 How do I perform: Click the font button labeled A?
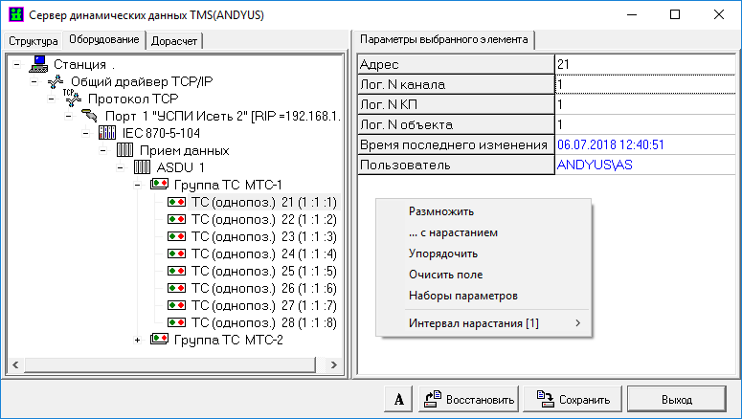[x=398, y=399]
